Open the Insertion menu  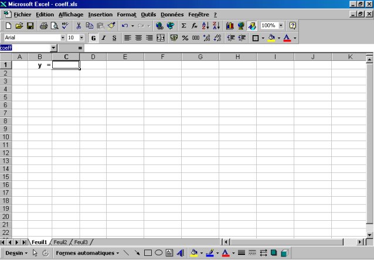click(x=100, y=15)
